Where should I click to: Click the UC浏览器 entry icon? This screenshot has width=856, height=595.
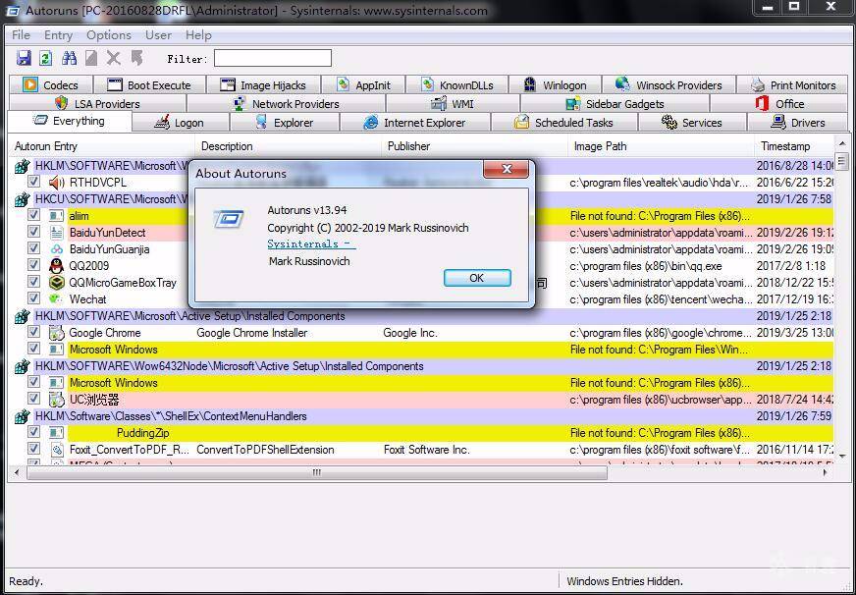(x=56, y=399)
